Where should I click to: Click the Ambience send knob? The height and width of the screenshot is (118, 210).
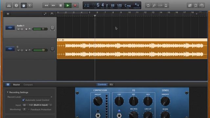click(x=165, y=101)
